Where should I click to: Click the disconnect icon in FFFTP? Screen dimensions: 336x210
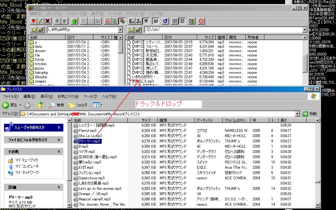tap(48, 21)
